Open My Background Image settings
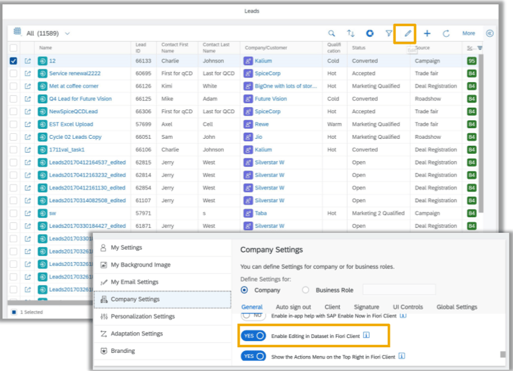 coord(163,265)
